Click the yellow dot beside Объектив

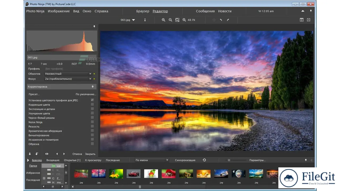(94, 74)
